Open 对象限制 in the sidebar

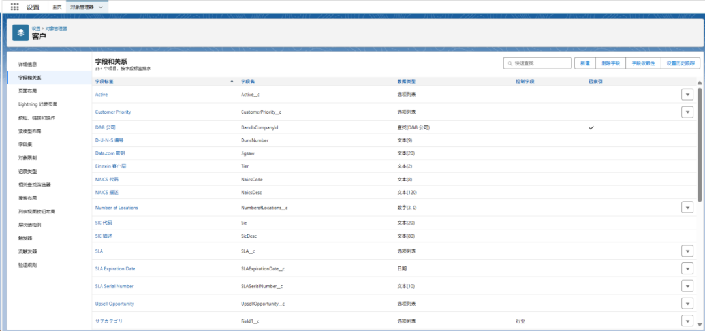click(27, 158)
